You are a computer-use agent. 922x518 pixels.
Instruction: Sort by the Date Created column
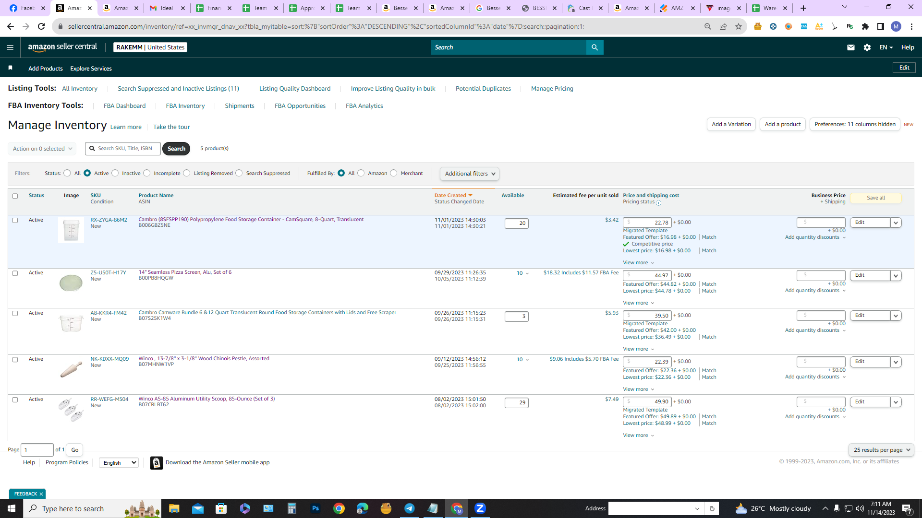(453, 196)
